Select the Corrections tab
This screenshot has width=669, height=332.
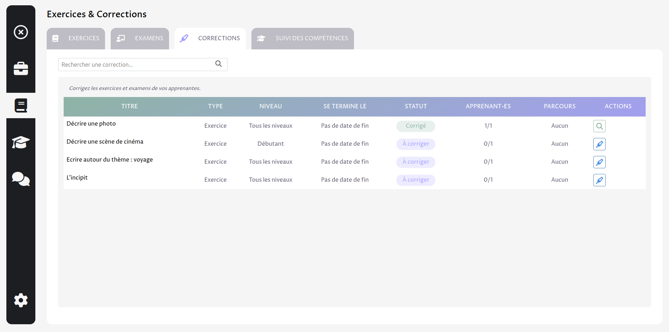point(210,38)
